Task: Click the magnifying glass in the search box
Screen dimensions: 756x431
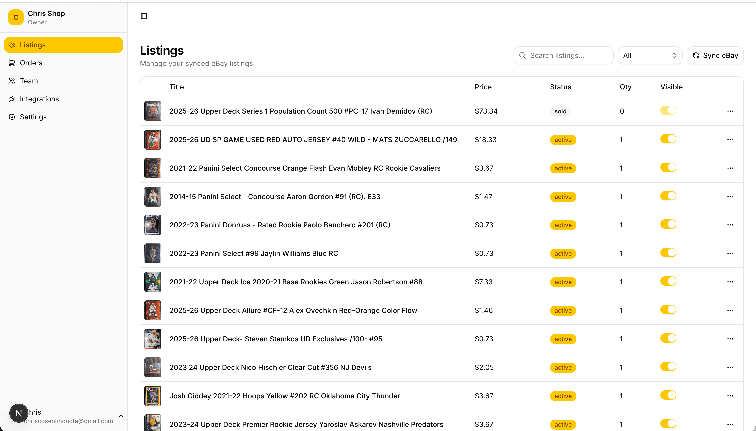Action: click(x=522, y=55)
